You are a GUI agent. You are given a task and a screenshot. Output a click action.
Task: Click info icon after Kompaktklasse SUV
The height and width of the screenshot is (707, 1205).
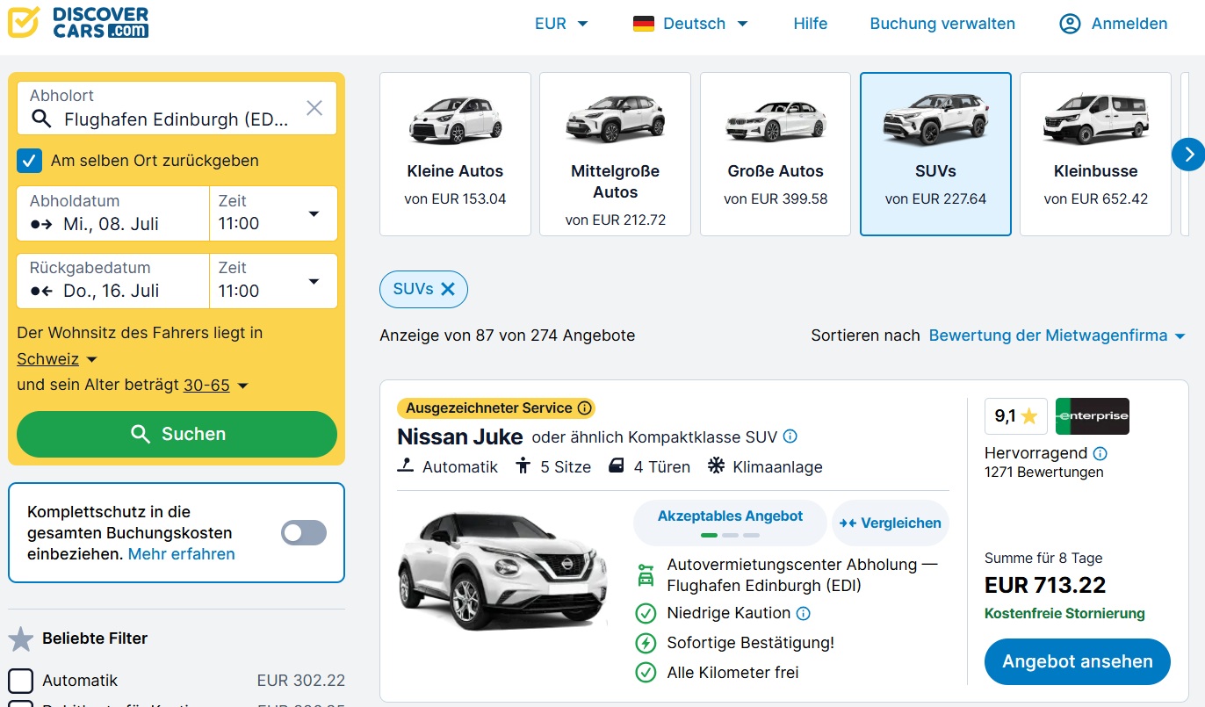790,436
